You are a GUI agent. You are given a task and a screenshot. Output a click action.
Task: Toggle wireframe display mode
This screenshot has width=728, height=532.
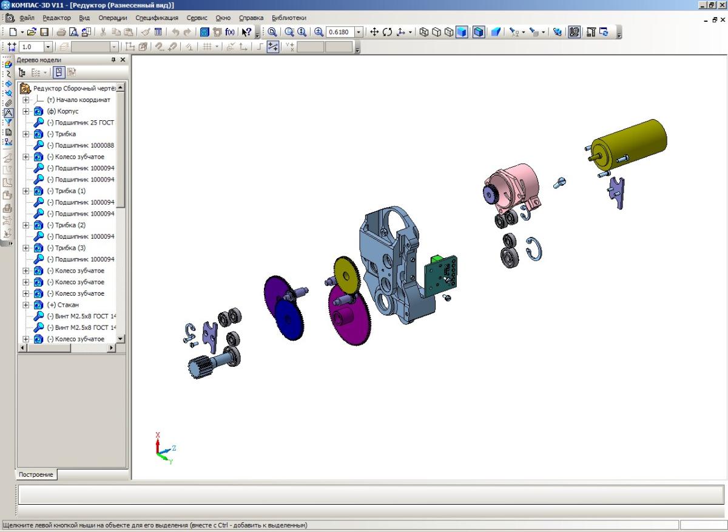pyautogui.click(x=424, y=32)
